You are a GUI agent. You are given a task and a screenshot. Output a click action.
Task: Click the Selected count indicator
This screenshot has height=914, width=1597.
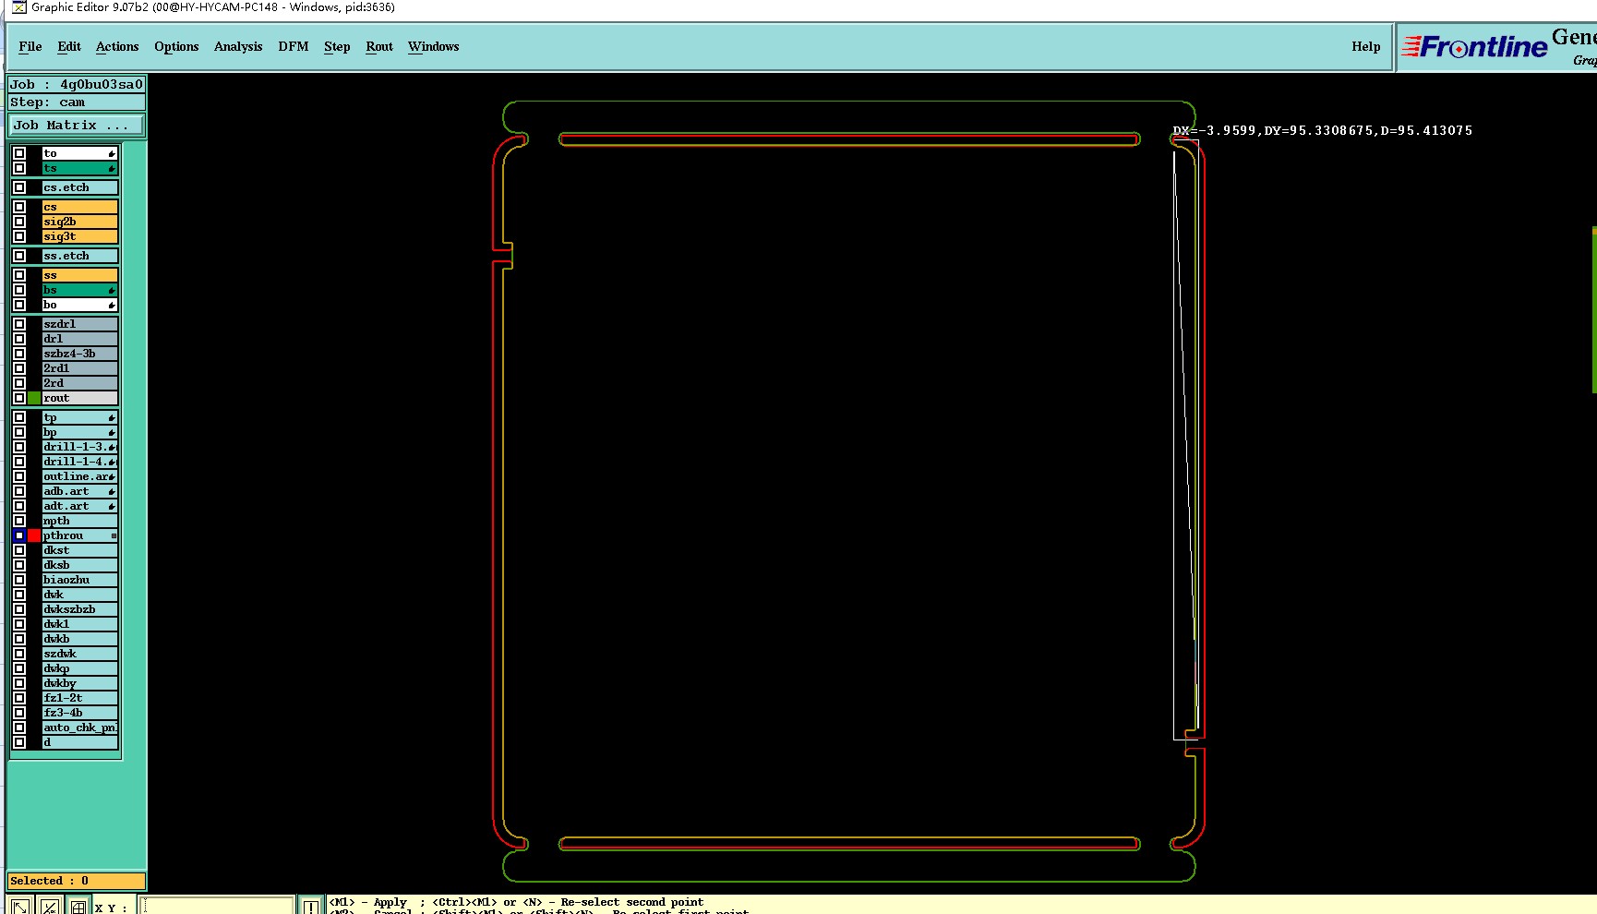pos(77,881)
